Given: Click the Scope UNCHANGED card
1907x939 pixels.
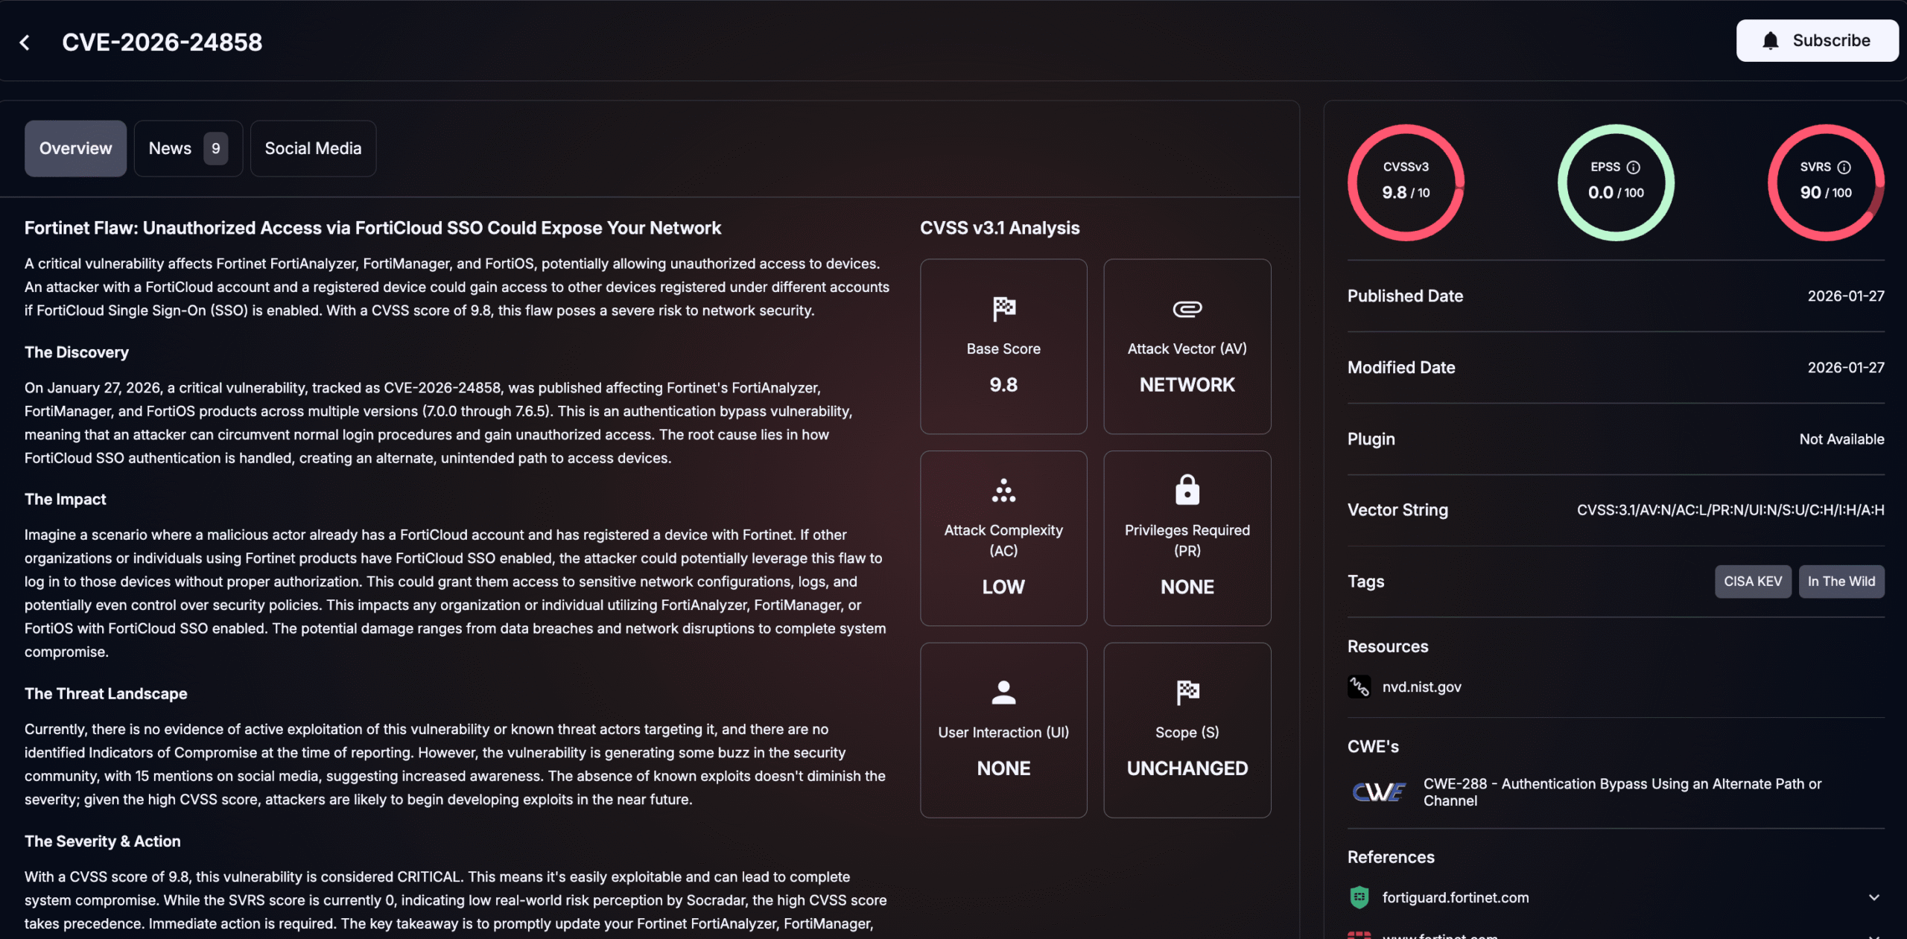Looking at the screenshot, I should (x=1187, y=730).
